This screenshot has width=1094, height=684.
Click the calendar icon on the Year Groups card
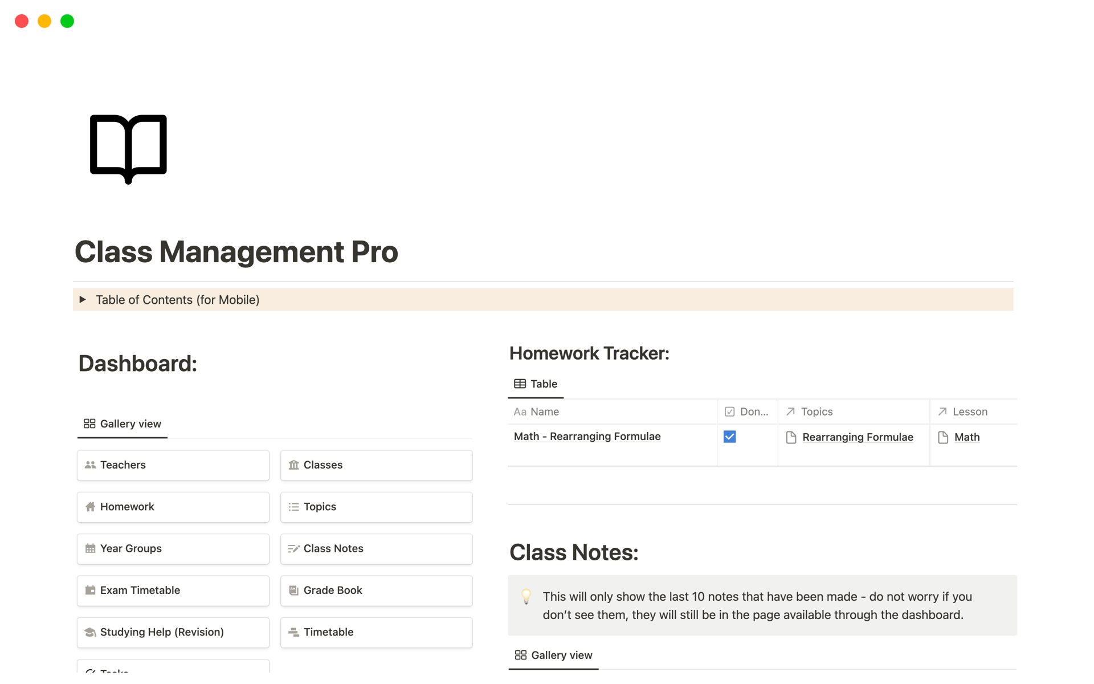coord(90,548)
